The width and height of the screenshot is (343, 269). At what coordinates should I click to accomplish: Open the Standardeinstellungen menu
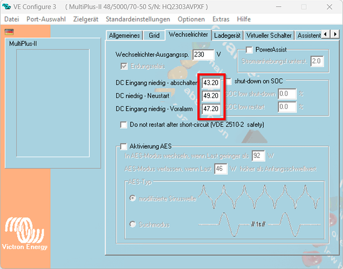(138, 19)
